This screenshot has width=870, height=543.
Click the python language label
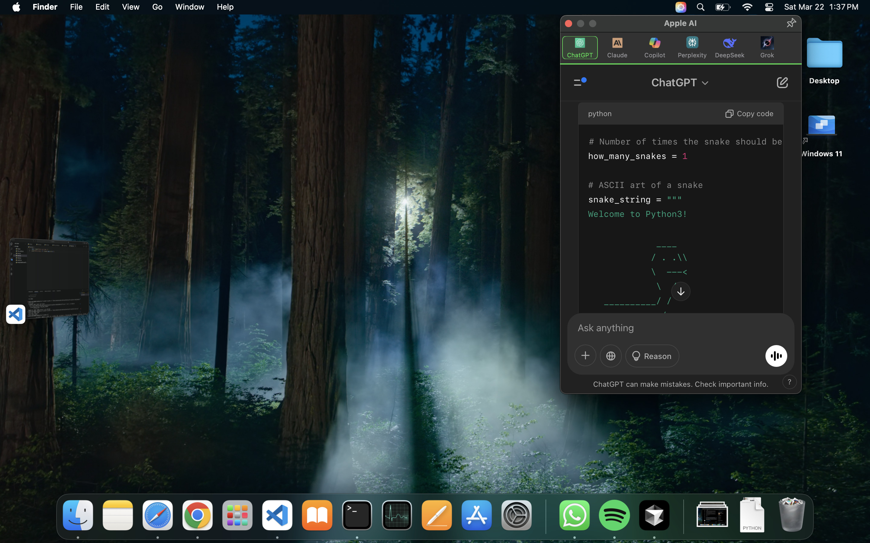click(600, 113)
